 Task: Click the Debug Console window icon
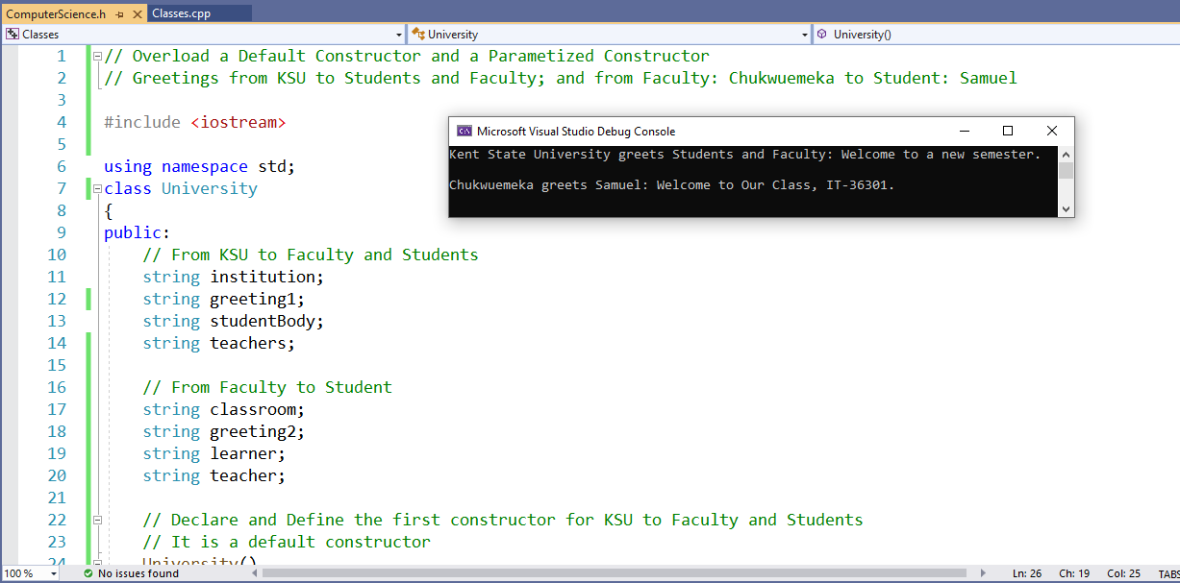pos(464,131)
